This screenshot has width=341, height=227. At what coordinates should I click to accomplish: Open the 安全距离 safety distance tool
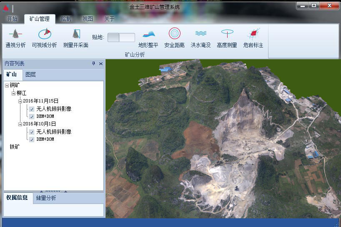[x=174, y=38]
